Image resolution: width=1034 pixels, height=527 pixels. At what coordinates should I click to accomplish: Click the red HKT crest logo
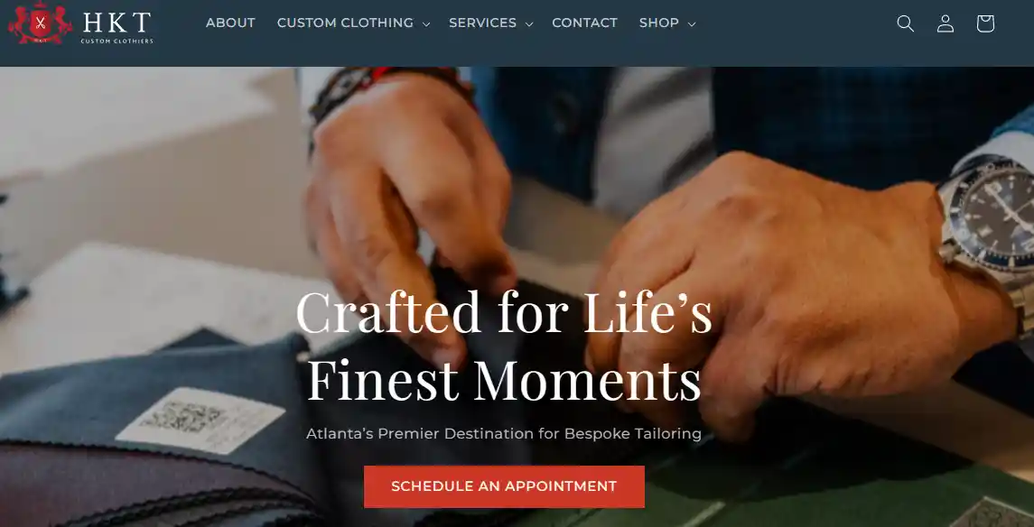(x=41, y=23)
